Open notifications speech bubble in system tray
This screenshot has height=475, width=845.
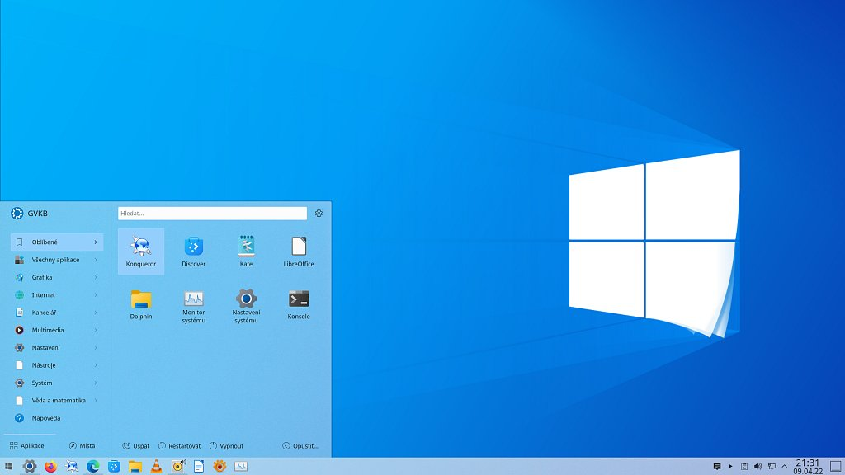pyautogui.click(x=717, y=467)
